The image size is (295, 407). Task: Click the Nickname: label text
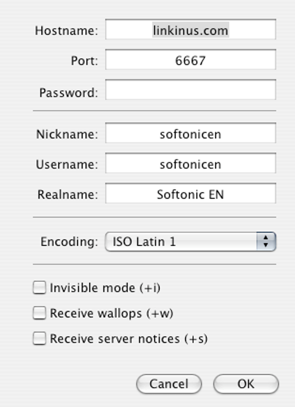[x=67, y=134]
